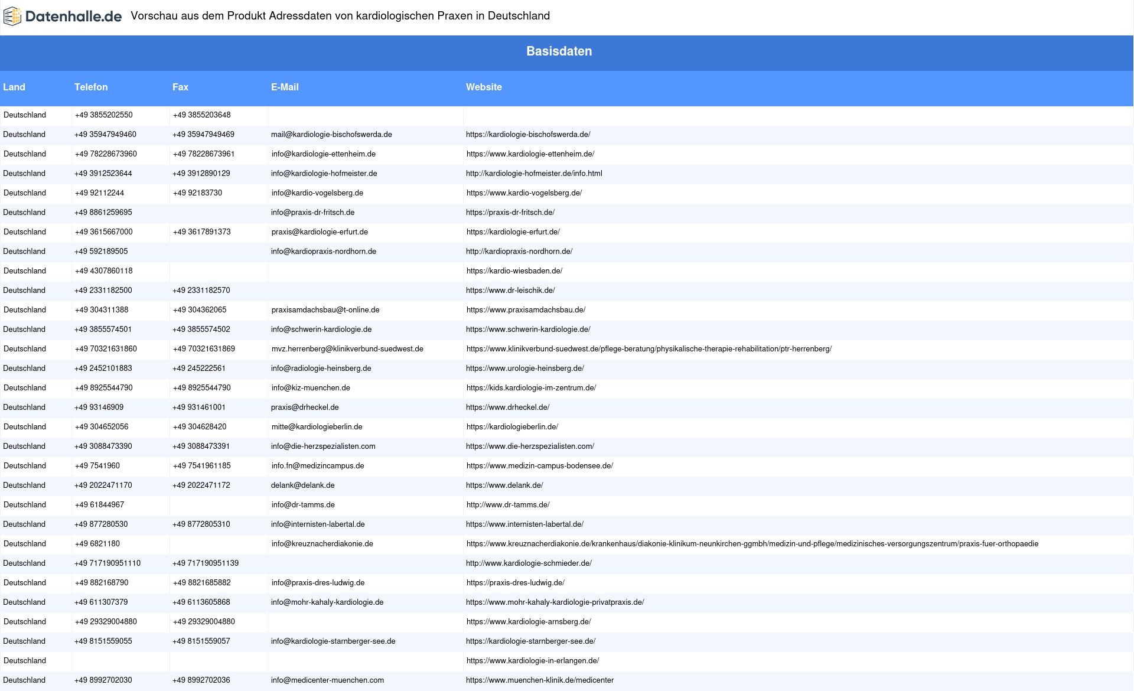Click the page title about kardiologischen Praxen

point(340,16)
